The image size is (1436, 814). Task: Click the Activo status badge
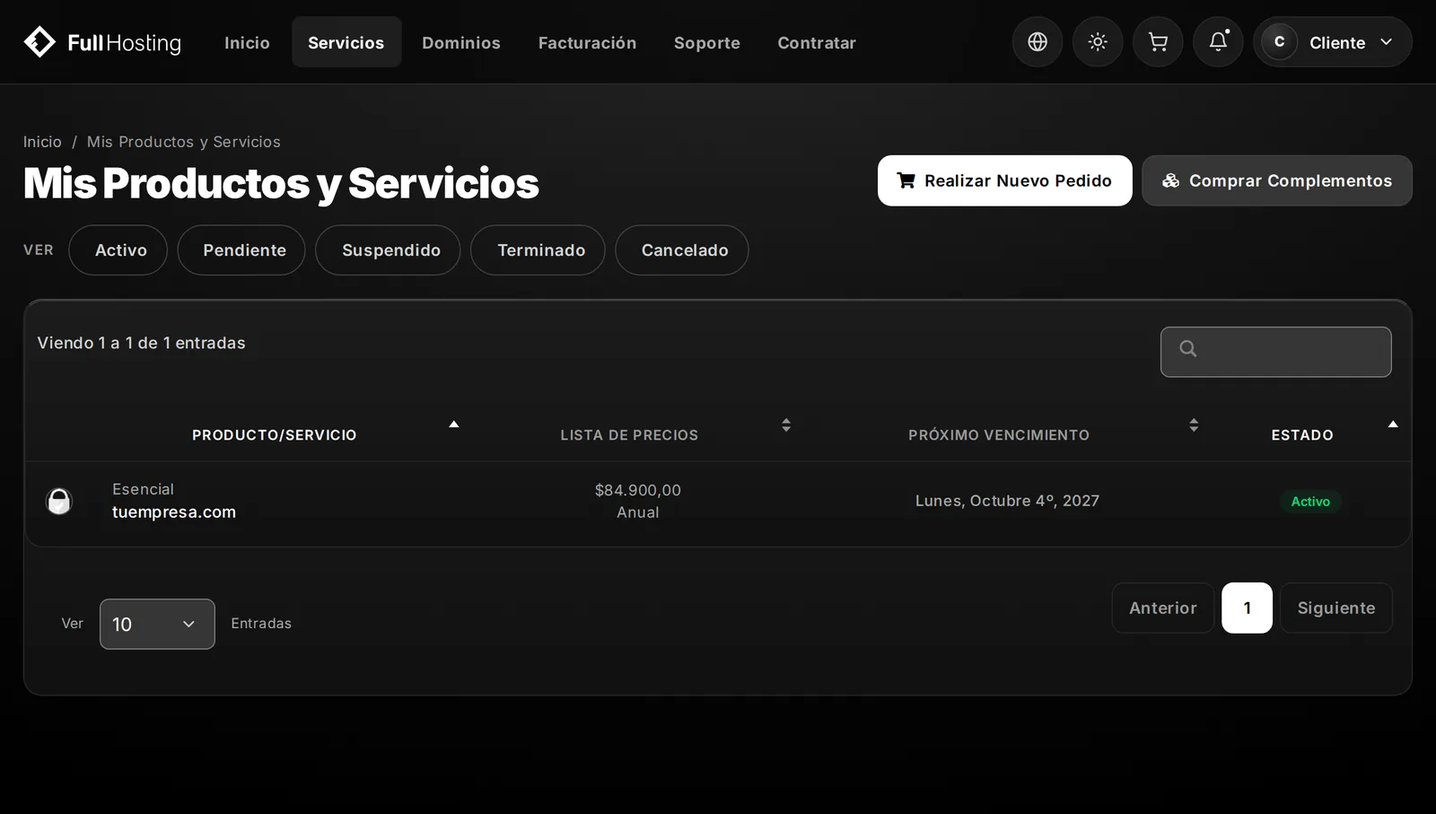click(x=1310, y=502)
